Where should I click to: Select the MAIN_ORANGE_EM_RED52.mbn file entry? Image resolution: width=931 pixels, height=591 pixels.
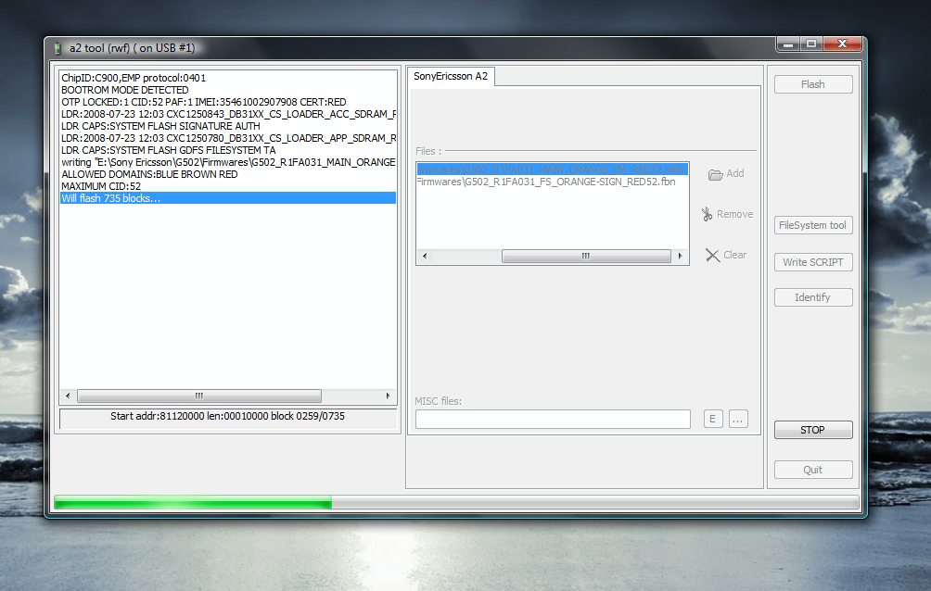pos(552,170)
